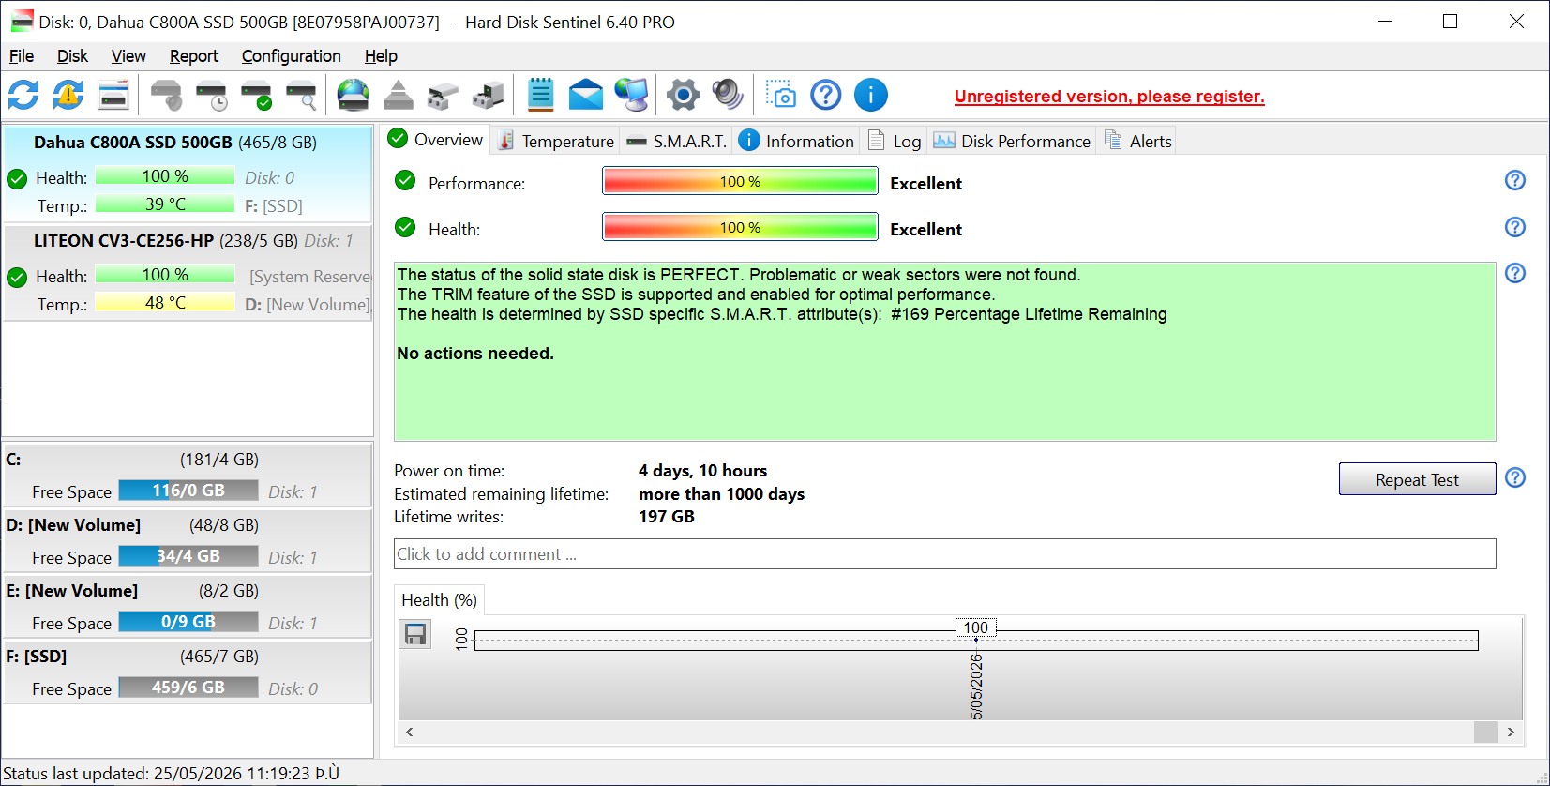Click the left arrow of the graph scrollbar
Viewport: 1550px width, 786px height.
[x=410, y=732]
